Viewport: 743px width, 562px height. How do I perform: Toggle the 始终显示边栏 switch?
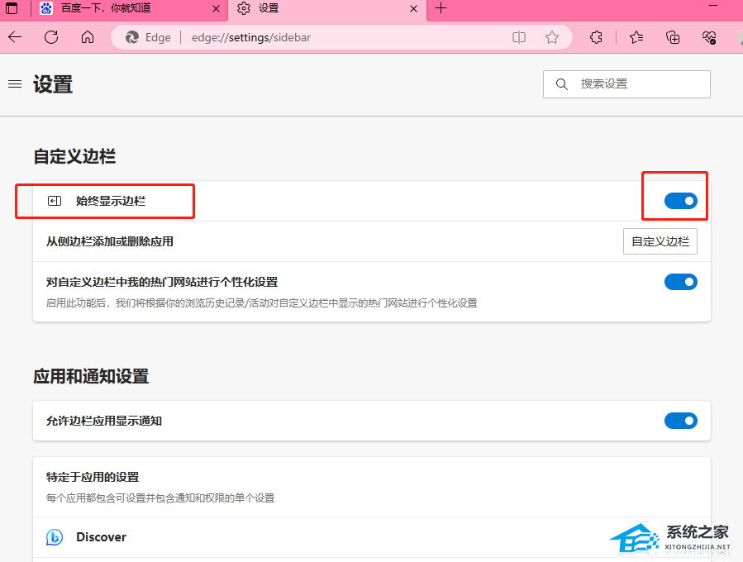point(681,201)
